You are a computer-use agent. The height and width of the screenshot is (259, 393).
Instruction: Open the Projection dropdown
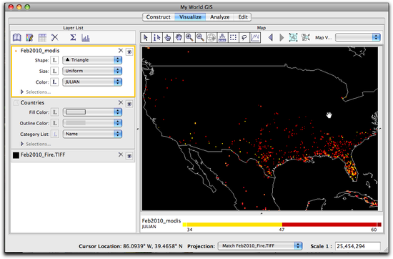point(260,246)
